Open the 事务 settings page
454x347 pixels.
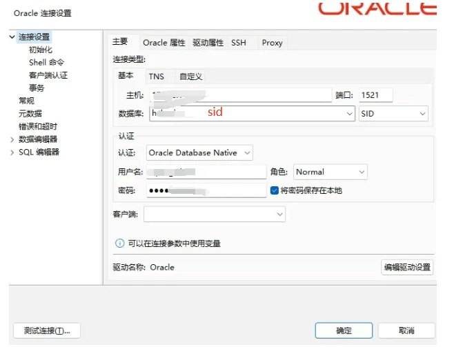37,88
